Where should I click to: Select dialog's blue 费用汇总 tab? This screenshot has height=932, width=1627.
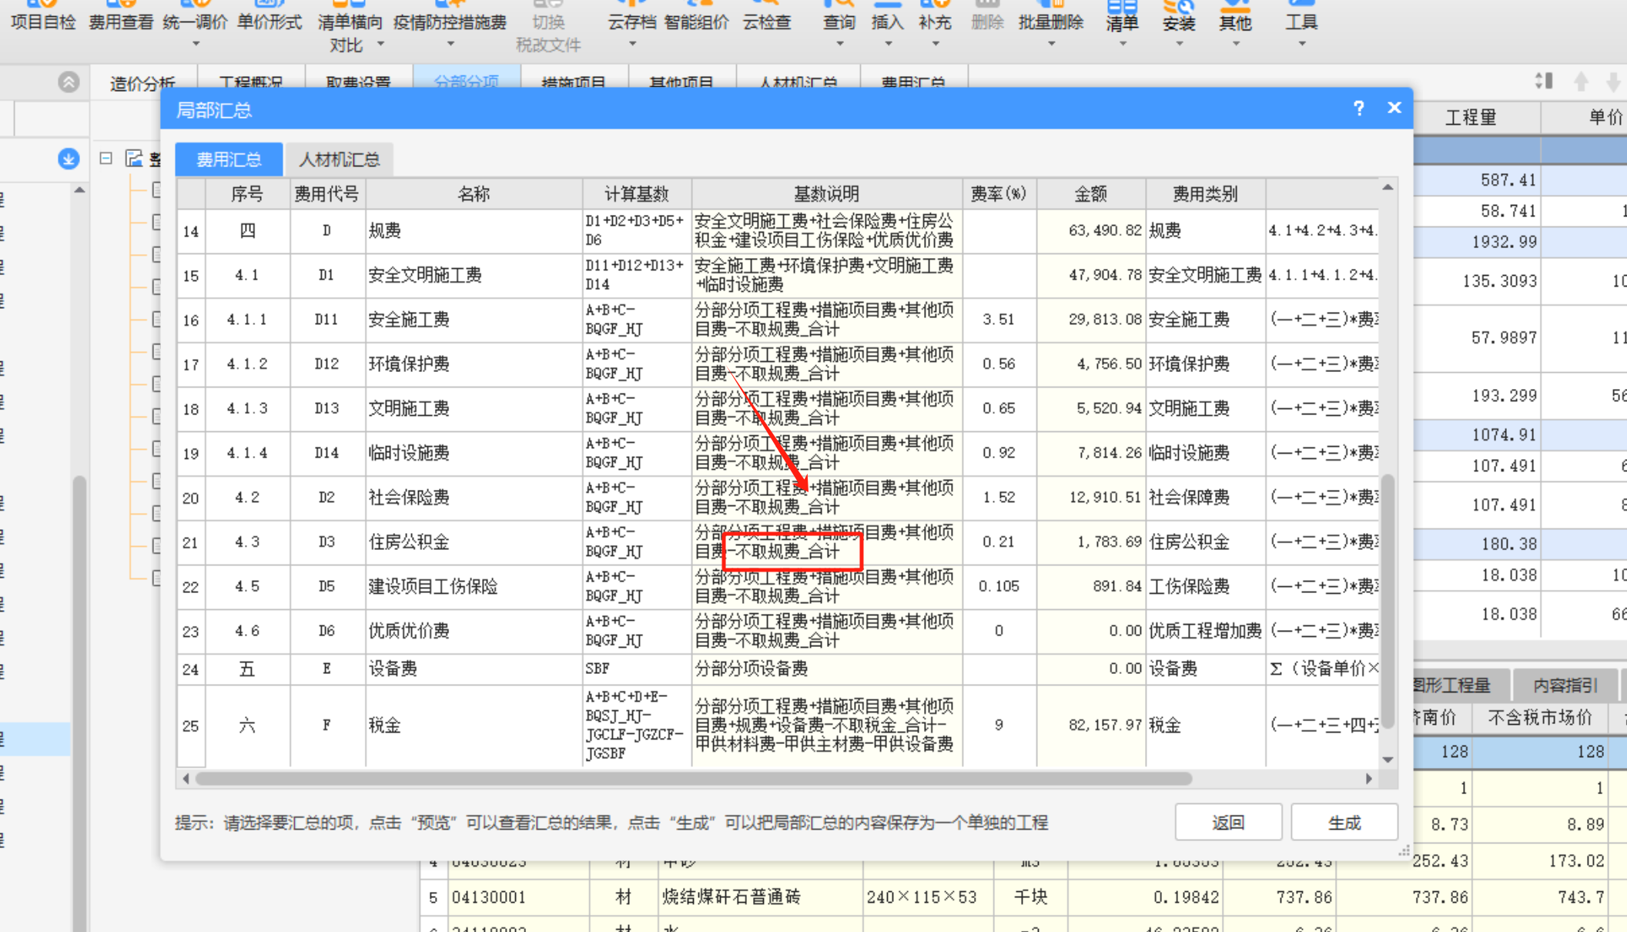[229, 159]
